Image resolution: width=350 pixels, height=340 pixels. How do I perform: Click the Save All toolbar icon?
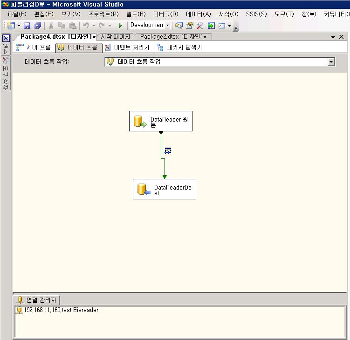coord(38,26)
